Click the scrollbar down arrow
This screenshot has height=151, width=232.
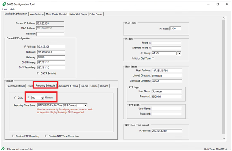(x=224, y=139)
